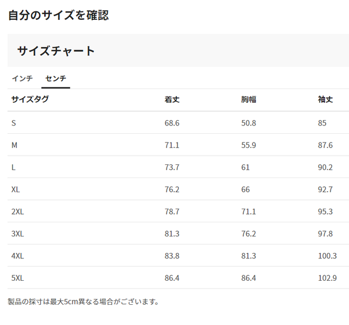Click the 5cm measurement disclaimer note
349x325 pixels.
(x=83, y=301)
